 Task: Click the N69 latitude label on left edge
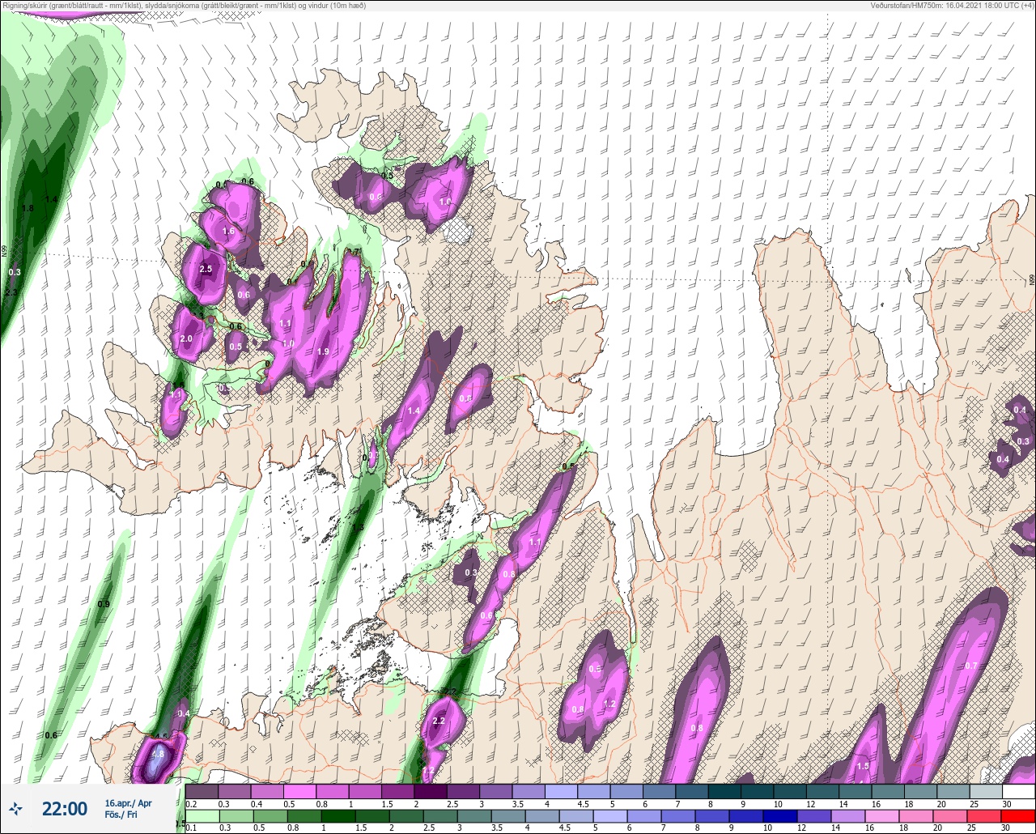coord(5,251)
